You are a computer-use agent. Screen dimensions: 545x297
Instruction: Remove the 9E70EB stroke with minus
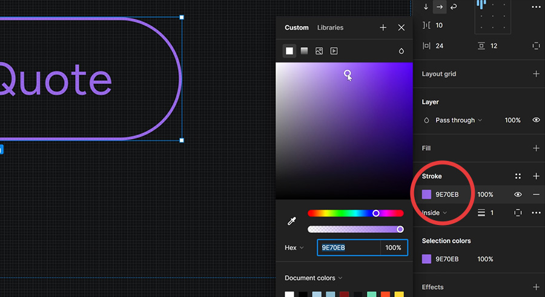click(x=536, y=195)
